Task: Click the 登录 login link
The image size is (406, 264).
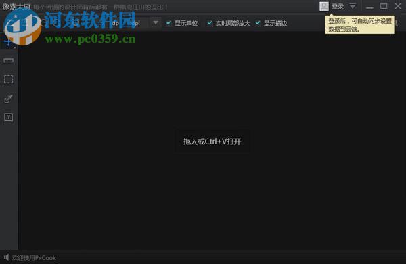Action: pos(338,7)
